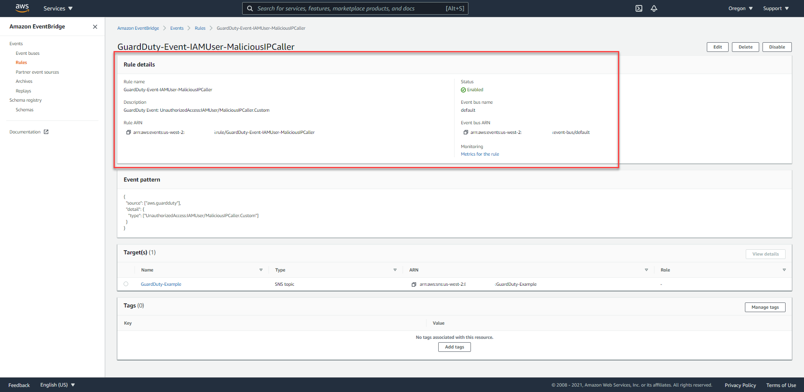Open the Documentation link
Viewport: 804px width, 392px height.
coord(25,132)
